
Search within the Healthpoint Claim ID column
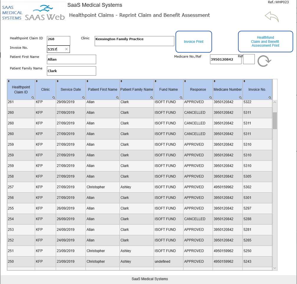click(33, 98)
